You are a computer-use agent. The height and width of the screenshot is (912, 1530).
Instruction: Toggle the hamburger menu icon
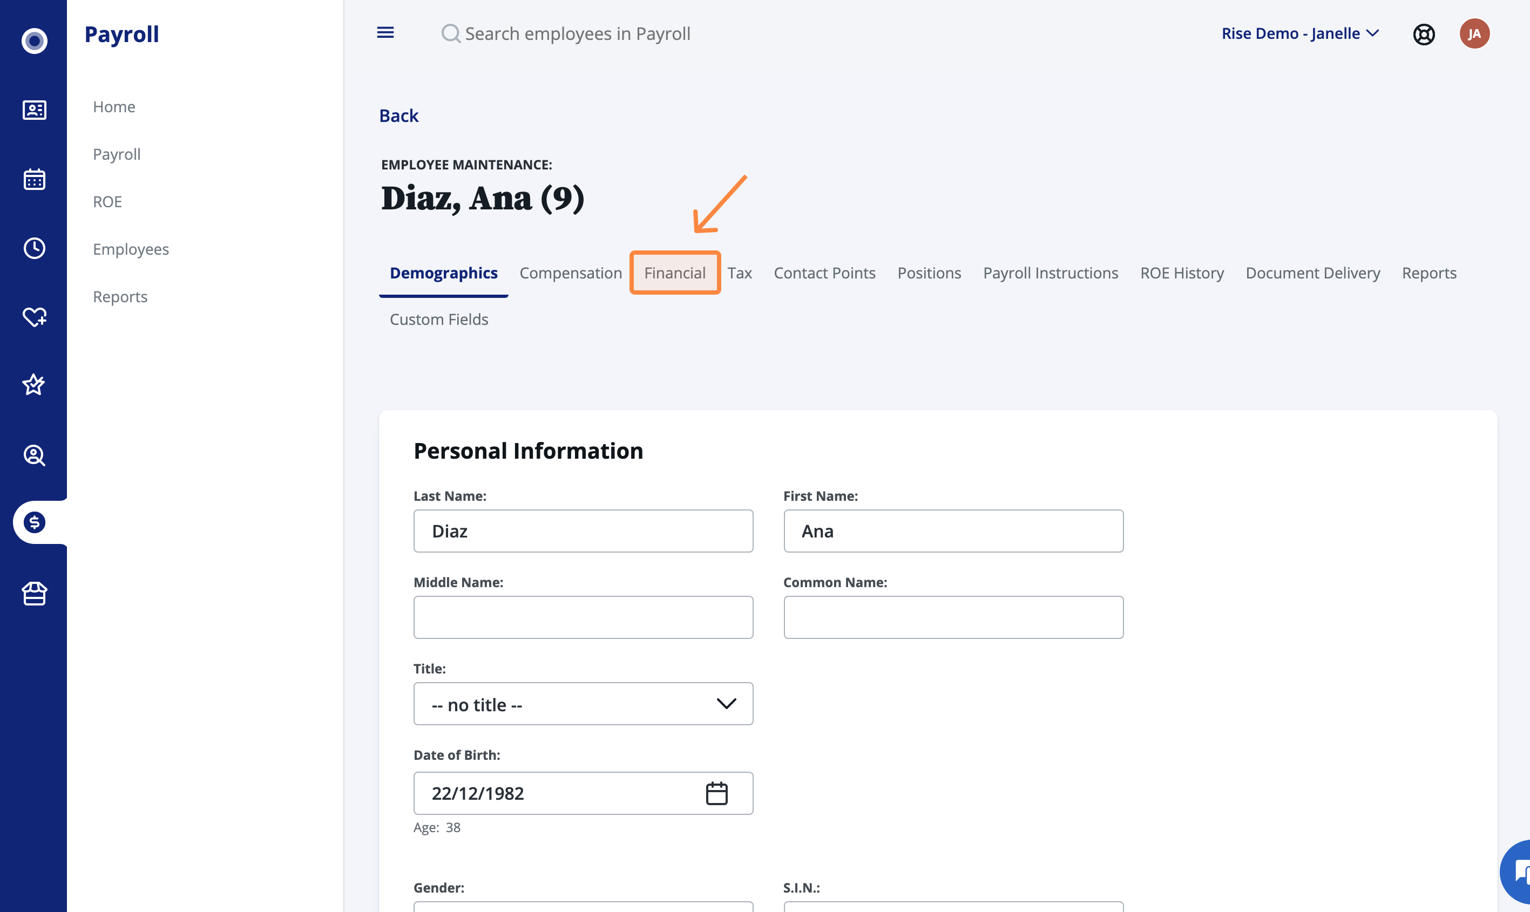click(385, 32)
